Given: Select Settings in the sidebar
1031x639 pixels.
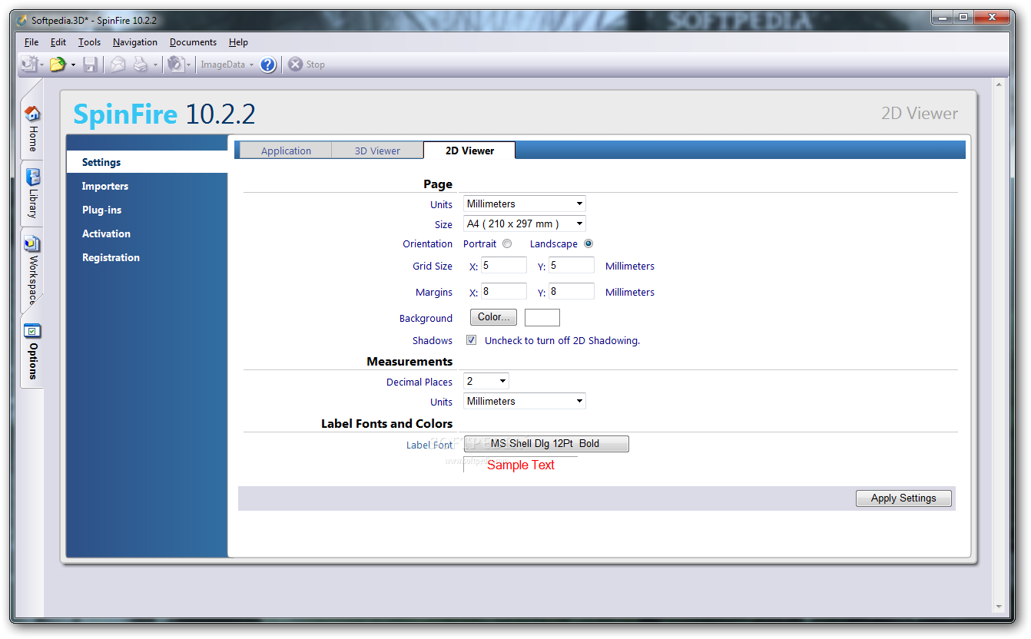Looking at the screenshot, I should tap(147, 162).
